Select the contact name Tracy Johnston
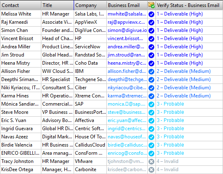This screenshot has height=174, width=223. pos(17,161)
